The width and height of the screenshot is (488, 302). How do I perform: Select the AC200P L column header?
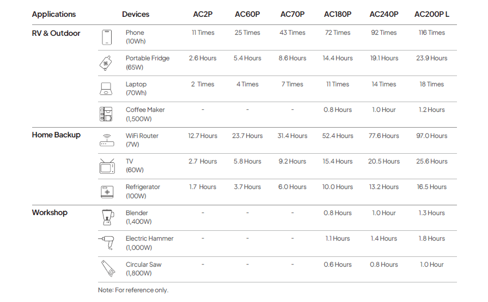click(432, 14)
